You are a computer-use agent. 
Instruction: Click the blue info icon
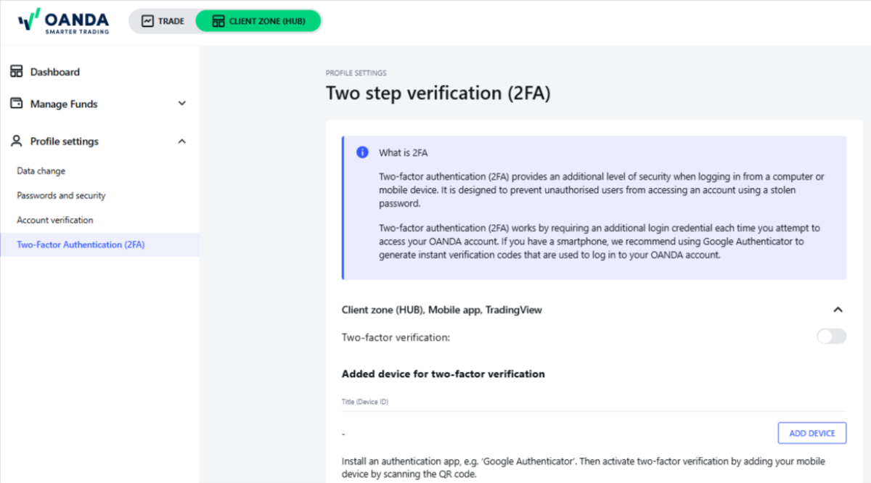tap(362, 152)
